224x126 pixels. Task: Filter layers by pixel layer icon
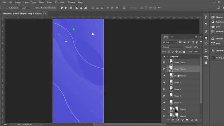tap(180, 42)
